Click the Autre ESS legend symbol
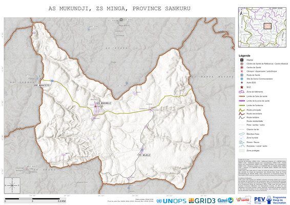Image resolution: width=290 pixels, height=205 pixels. (241, 83)
